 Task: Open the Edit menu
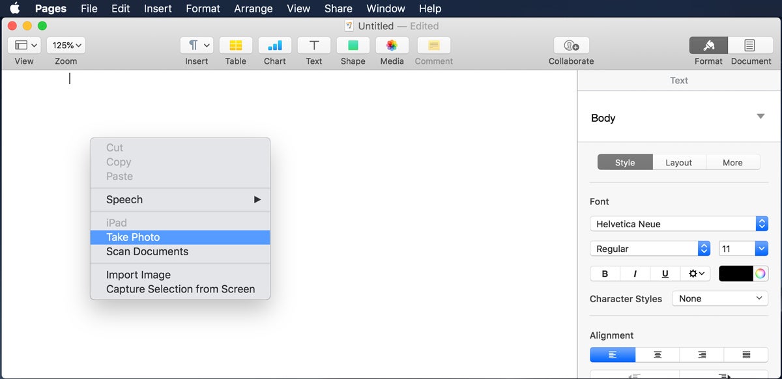(x=121, y=8)
